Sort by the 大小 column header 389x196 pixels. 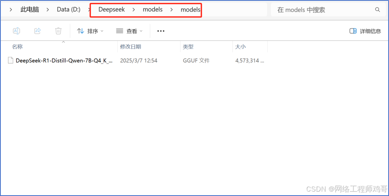coord(250,47)
